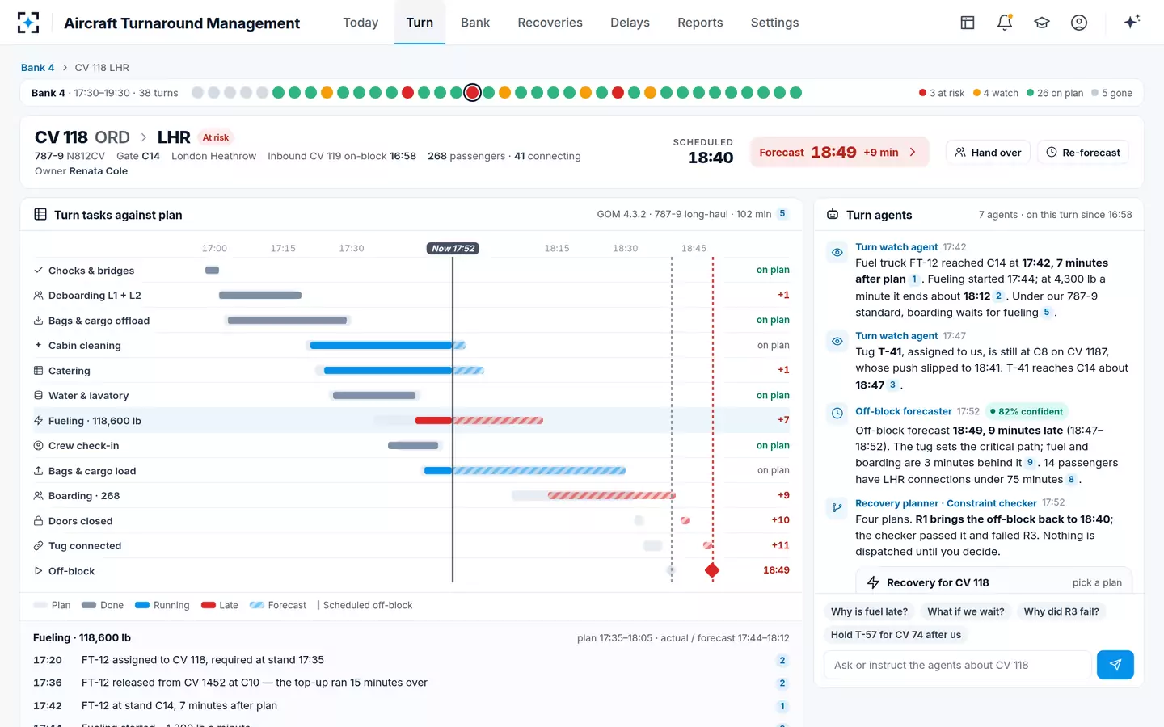The height and width of the screenshot is (727, 1164).
Task: Choose the "Why did R3 fail?" suggestion
Action: coord(1061,611)
